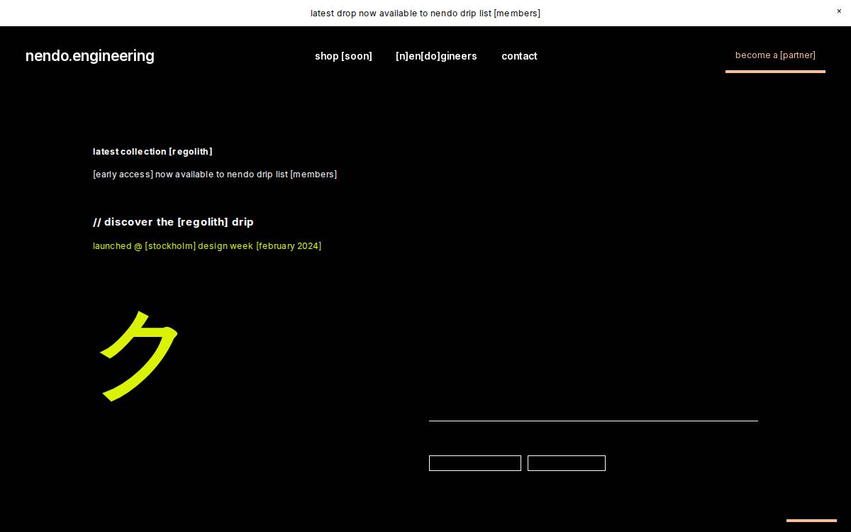Open the shop [soon] nav item

pos(343,56)
